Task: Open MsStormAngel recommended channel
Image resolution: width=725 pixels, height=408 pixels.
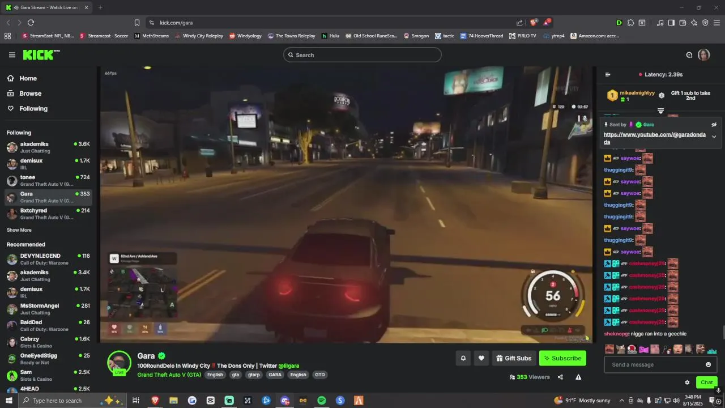Action: (x=48, y=309)
